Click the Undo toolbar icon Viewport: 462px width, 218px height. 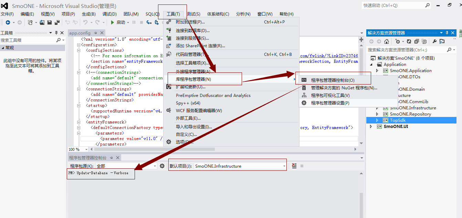pyautogui.click(x=85, y=22)
